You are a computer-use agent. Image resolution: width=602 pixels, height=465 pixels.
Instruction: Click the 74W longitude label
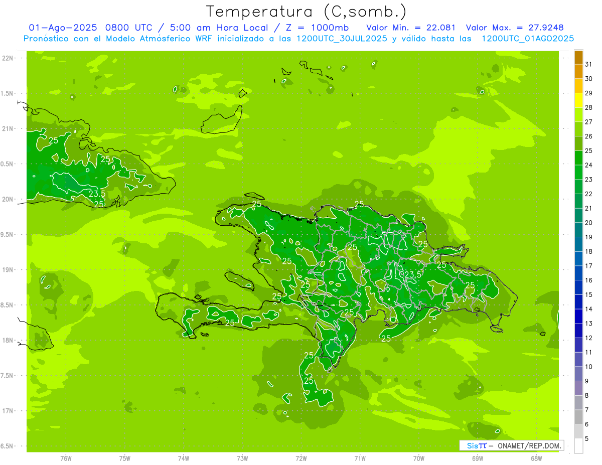(184, 458)
